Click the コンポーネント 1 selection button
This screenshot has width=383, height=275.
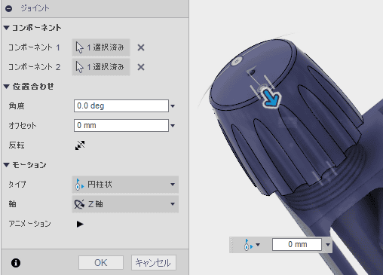(x=101, y=47)
